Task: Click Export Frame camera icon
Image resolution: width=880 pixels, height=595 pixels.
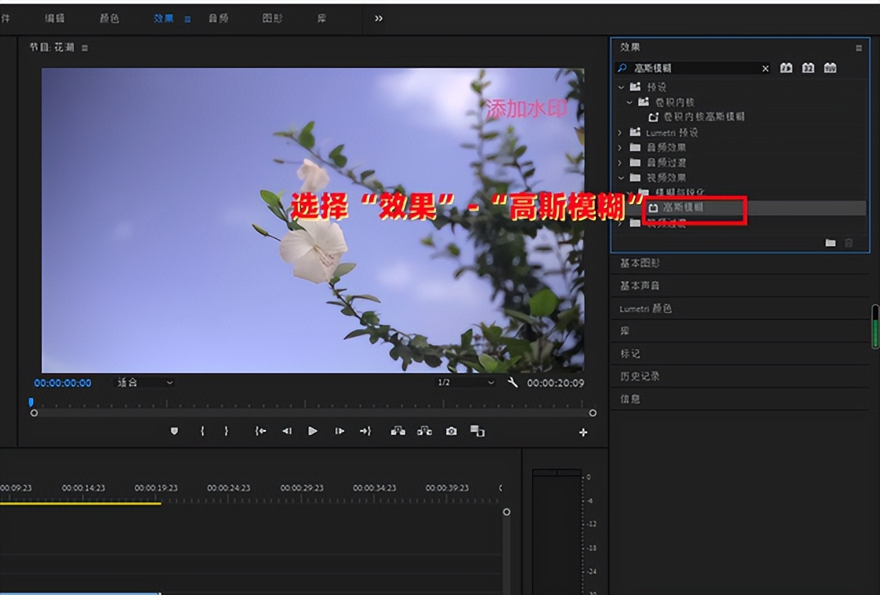Action: (451, 431)
